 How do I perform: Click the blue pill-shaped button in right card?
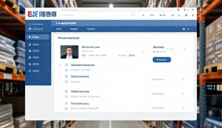162,60
